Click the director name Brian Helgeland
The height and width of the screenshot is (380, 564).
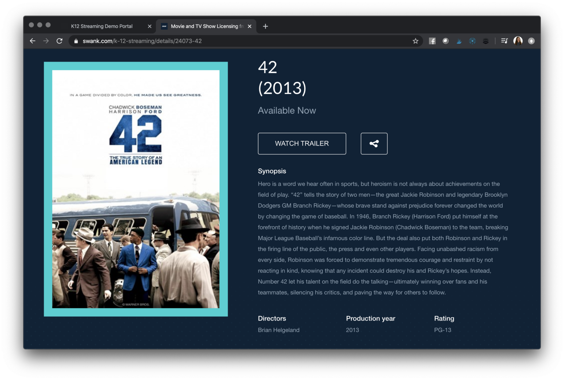point(279,330)
